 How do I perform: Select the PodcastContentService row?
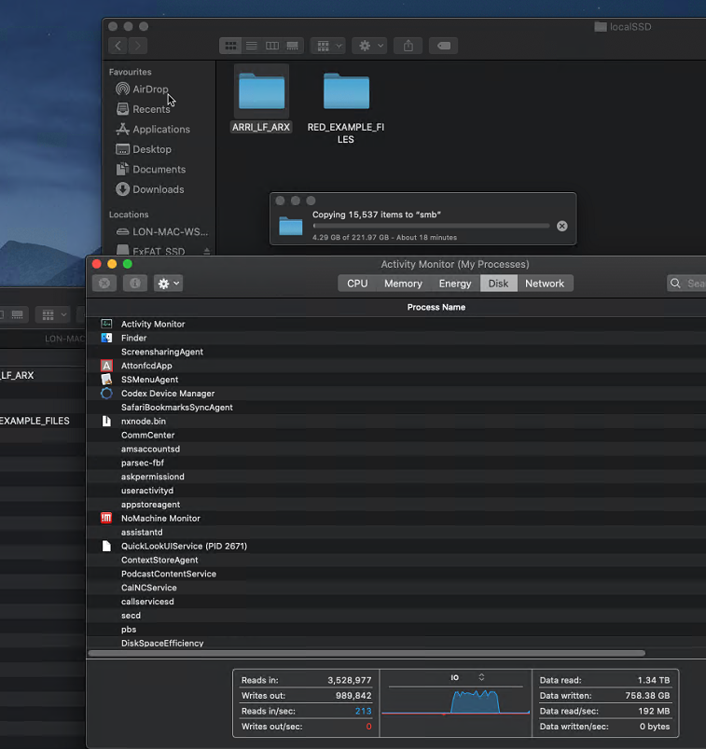[396, 574]
